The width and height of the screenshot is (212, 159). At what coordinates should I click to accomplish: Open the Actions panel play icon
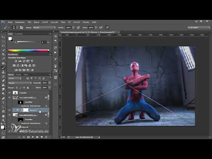[55, 53]
